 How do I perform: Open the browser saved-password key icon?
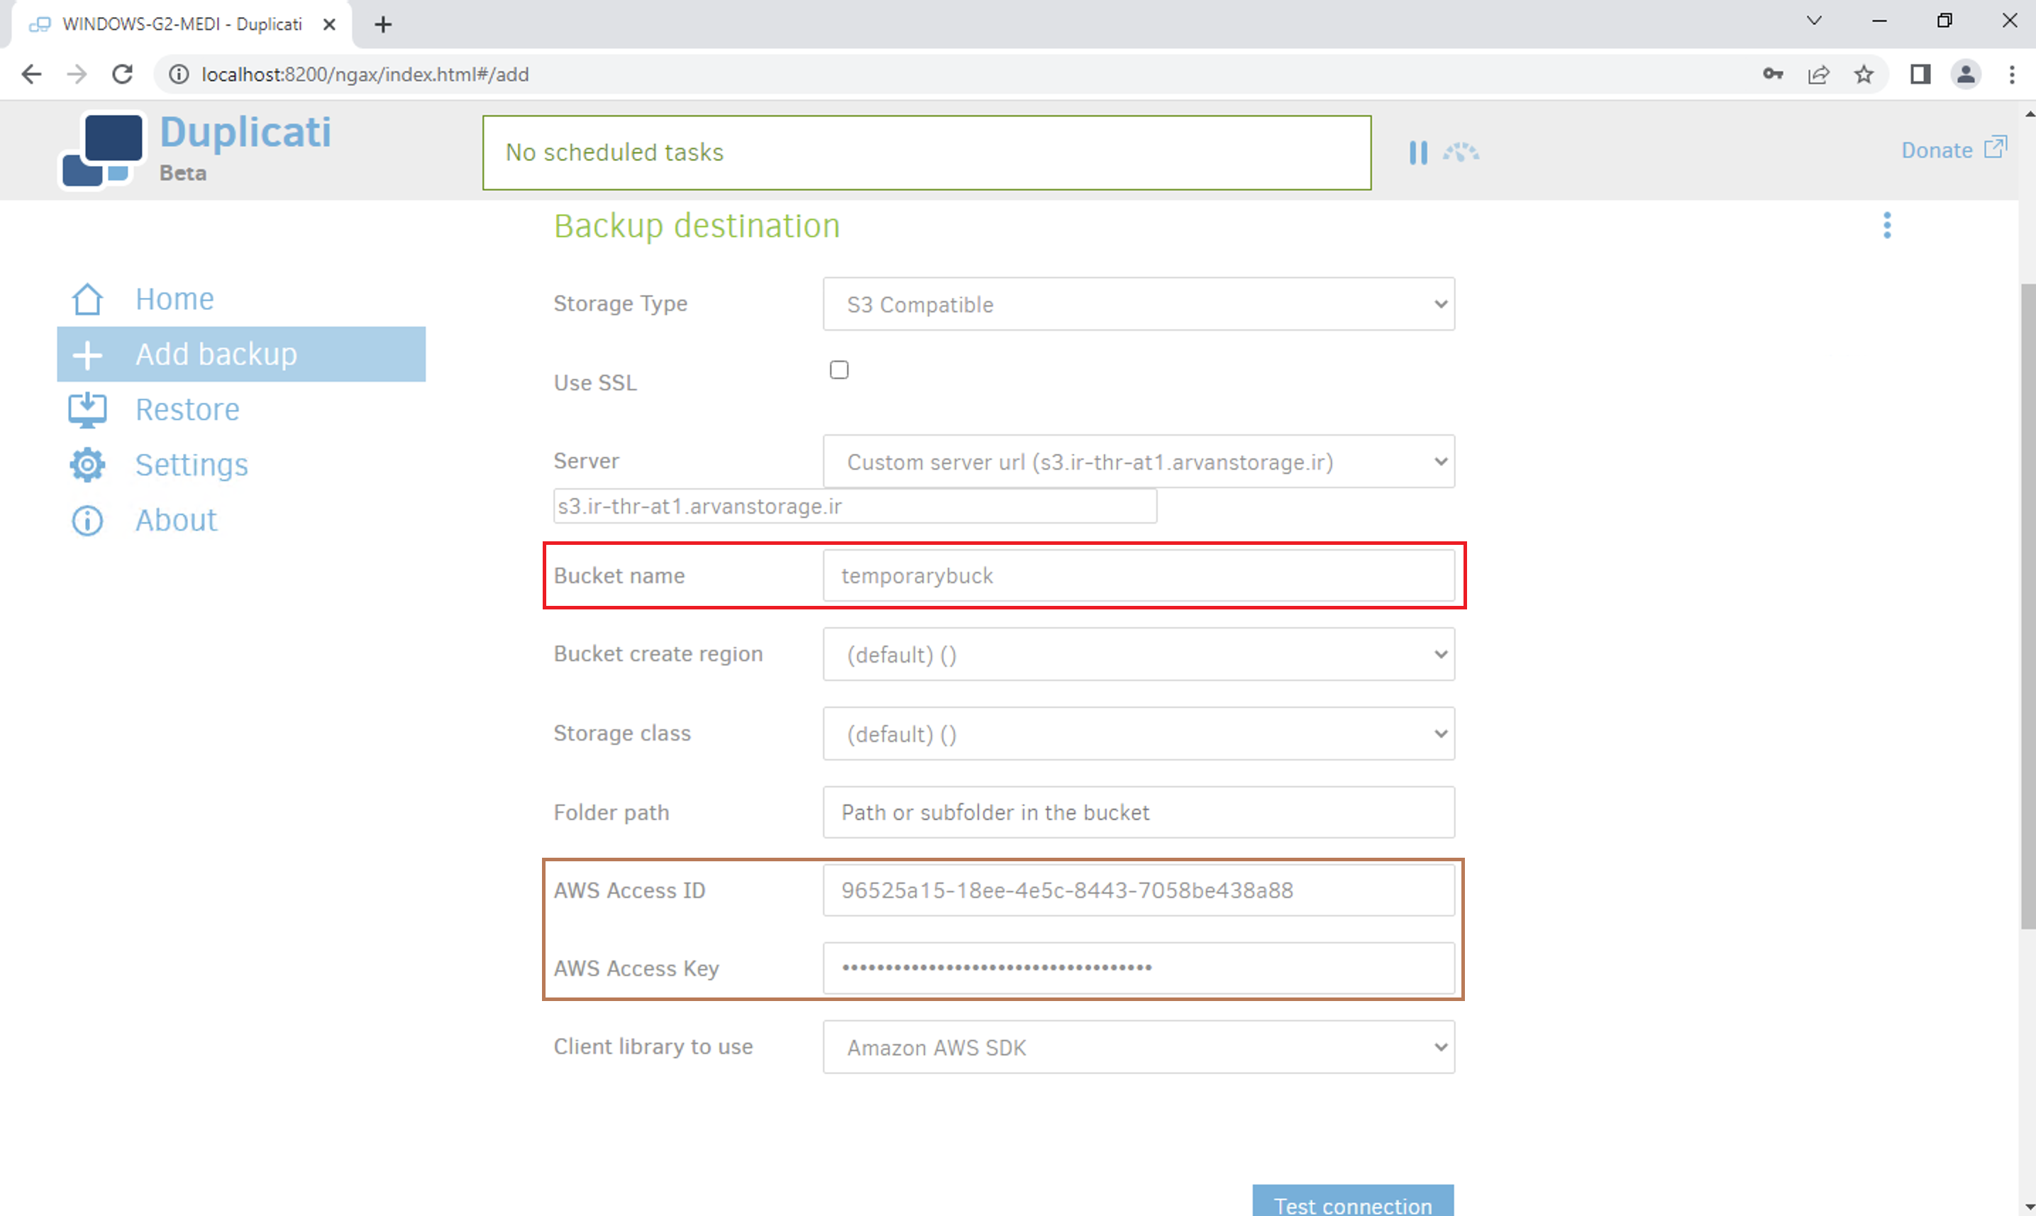(1772, 74)
